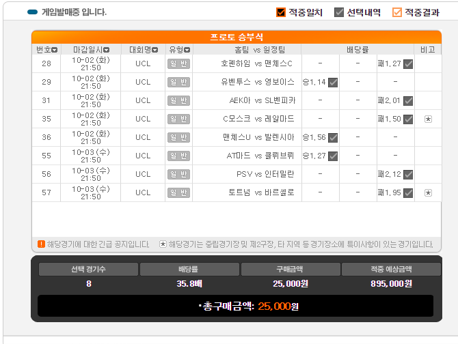Uncheck the 패 1.27 pick for game 28
458x344 pixels.
408,63
